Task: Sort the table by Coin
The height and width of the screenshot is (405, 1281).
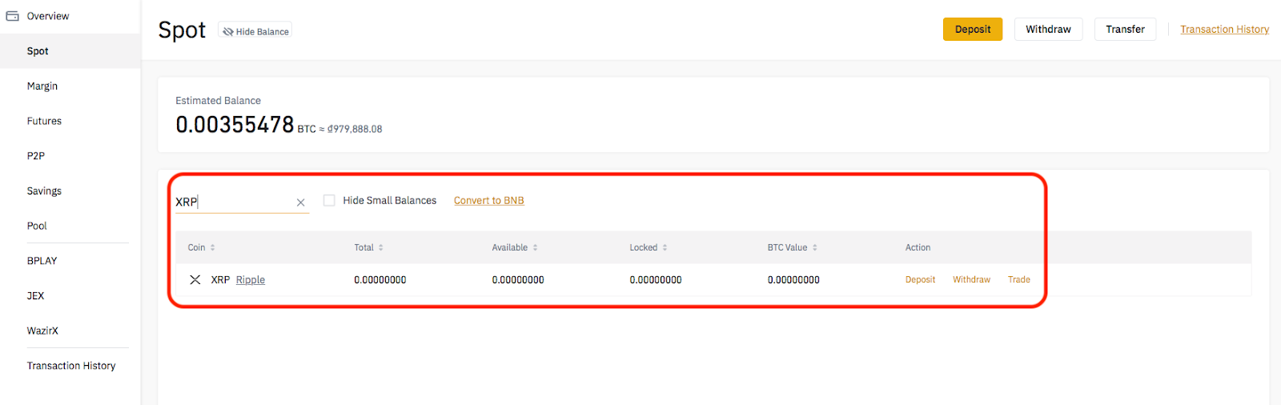Action: click(202, 248)
